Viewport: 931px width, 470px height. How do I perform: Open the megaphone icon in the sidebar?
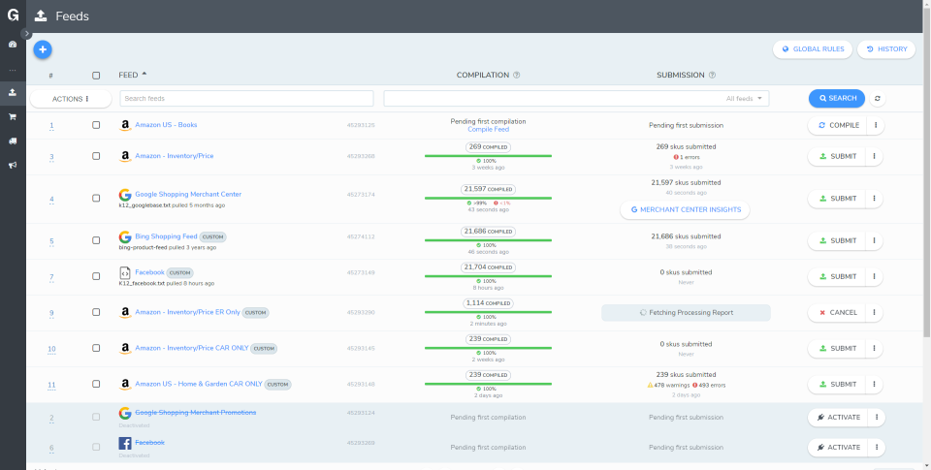point(13,165)
